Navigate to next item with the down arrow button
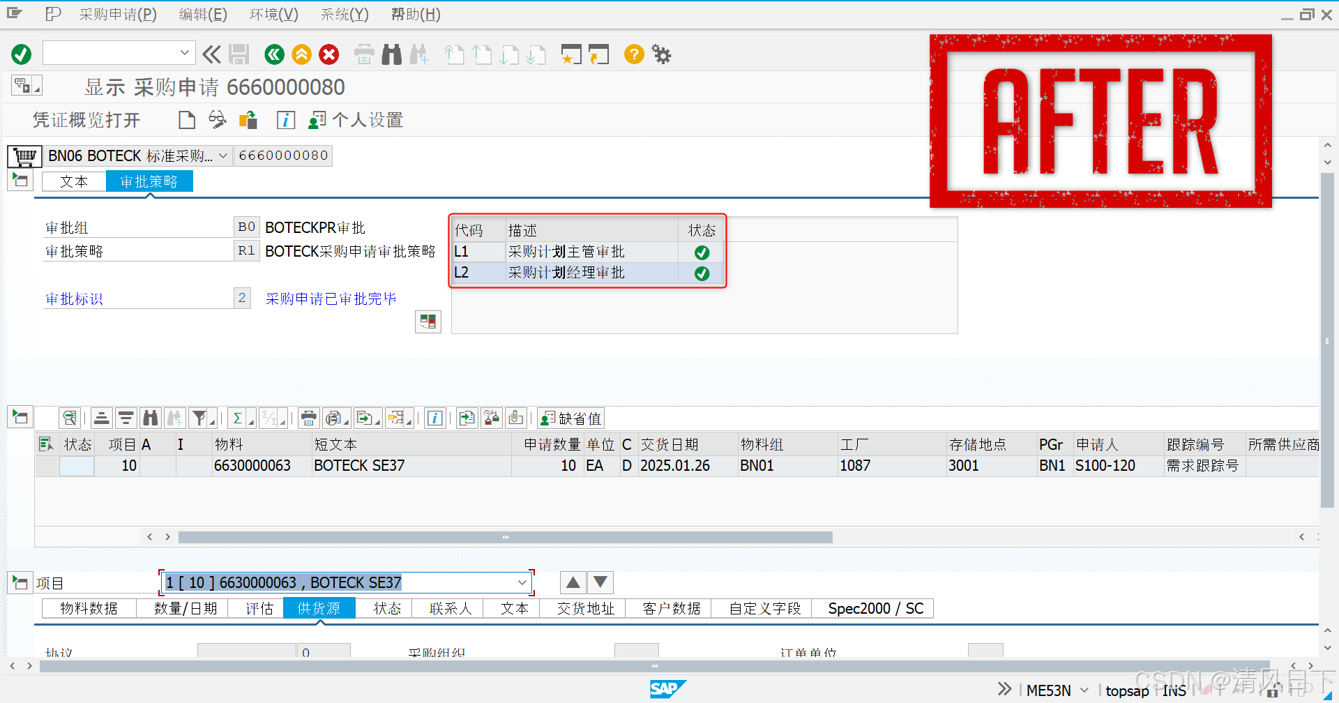Screen dimensions: 1339x703 [599, 582]
